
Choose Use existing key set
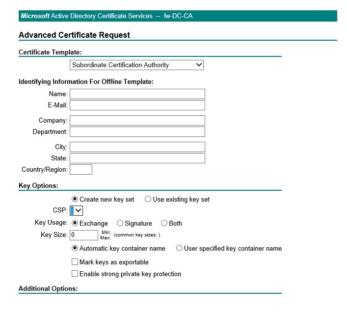(x=148, y=199)
